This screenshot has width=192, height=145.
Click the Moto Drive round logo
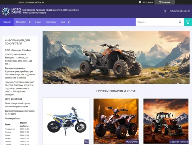(x=6, y=11)
